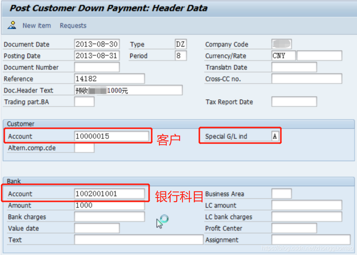Click the Tax Report Date field
357x255 pixels.
pos(294,102)
